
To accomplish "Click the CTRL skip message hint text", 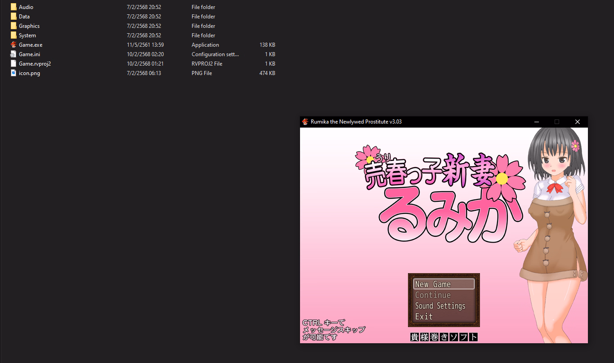I will [x=334, y=330].
